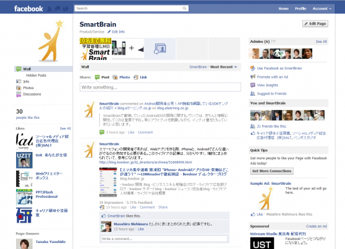Viewport: 345px width, 249px height.
Task: Click Comment under the 3 hours ago post
Action: click(x=145, y=133)
